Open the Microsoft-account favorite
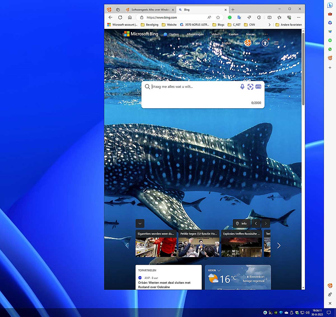This screenshot has height=317, width=336. tap(122, 25)
